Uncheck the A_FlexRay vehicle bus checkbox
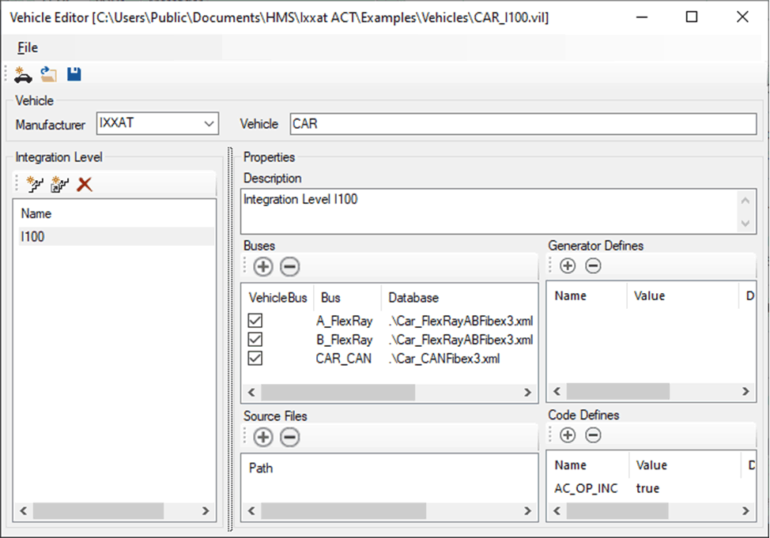770x538 pixels. click(255, 321)
